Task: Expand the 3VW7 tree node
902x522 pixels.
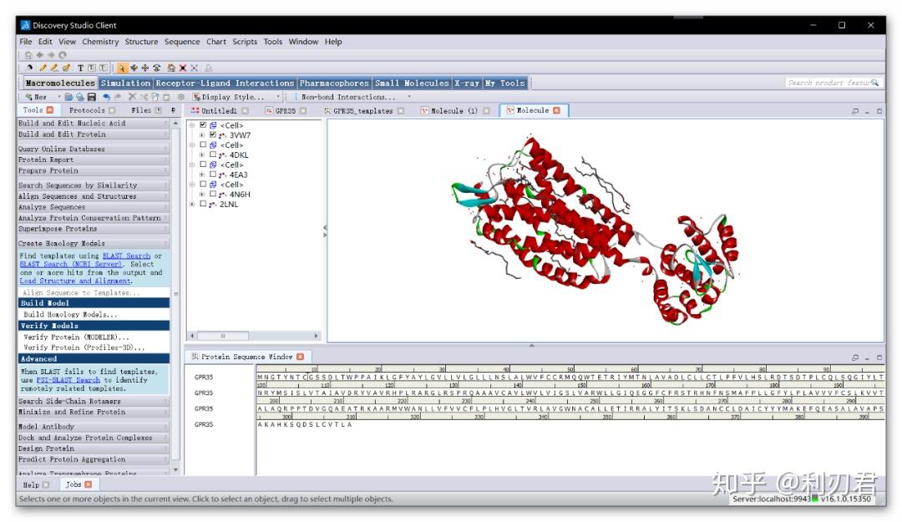Action: 202,135
